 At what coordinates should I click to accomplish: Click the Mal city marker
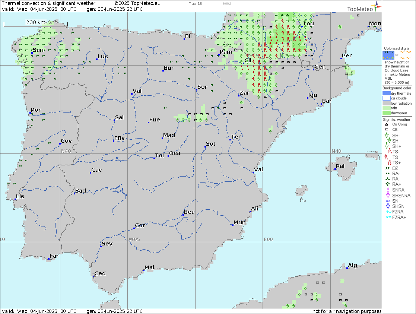click(x=144, y=270)
